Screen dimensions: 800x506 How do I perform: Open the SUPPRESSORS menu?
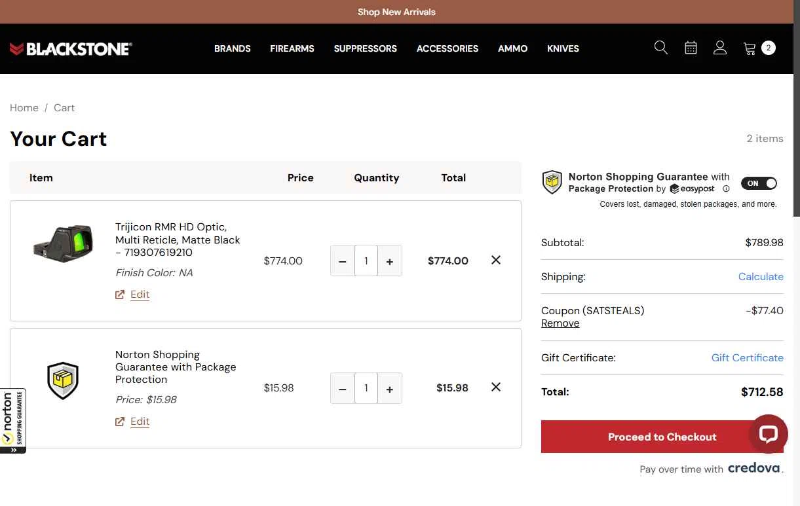tap(366, 48)
